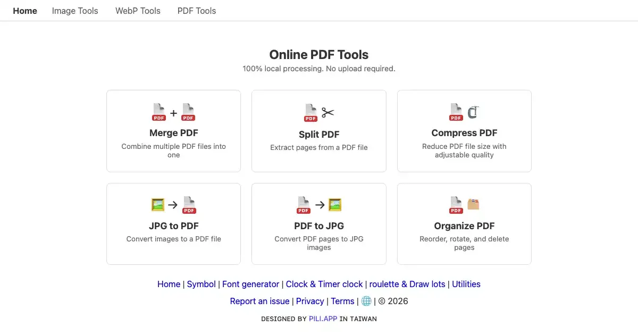The height and width of the screenshot is (335, 638).
Task: Click the picture-to-PDF icon in JPG to PDF
Action: click(x=173, y=205)
